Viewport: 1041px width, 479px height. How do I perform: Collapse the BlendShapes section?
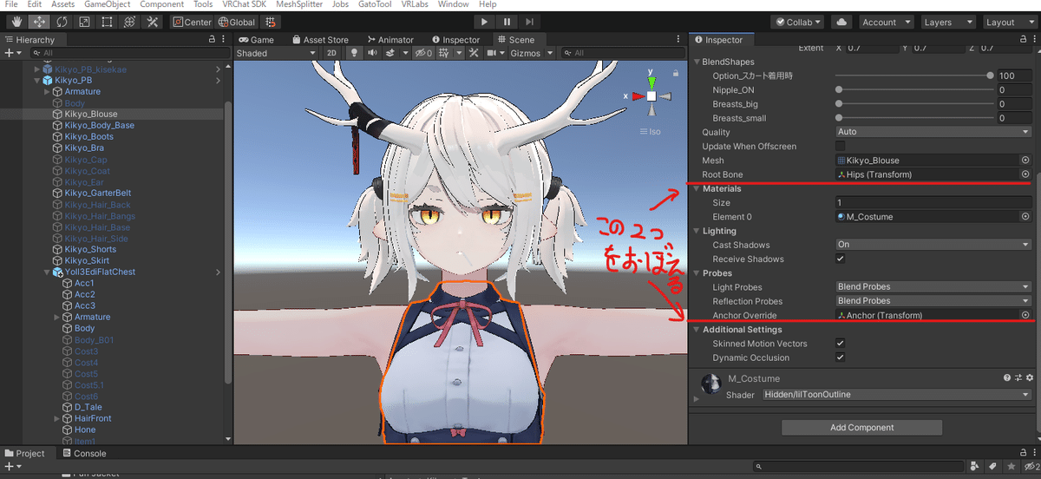pos(697,62)
